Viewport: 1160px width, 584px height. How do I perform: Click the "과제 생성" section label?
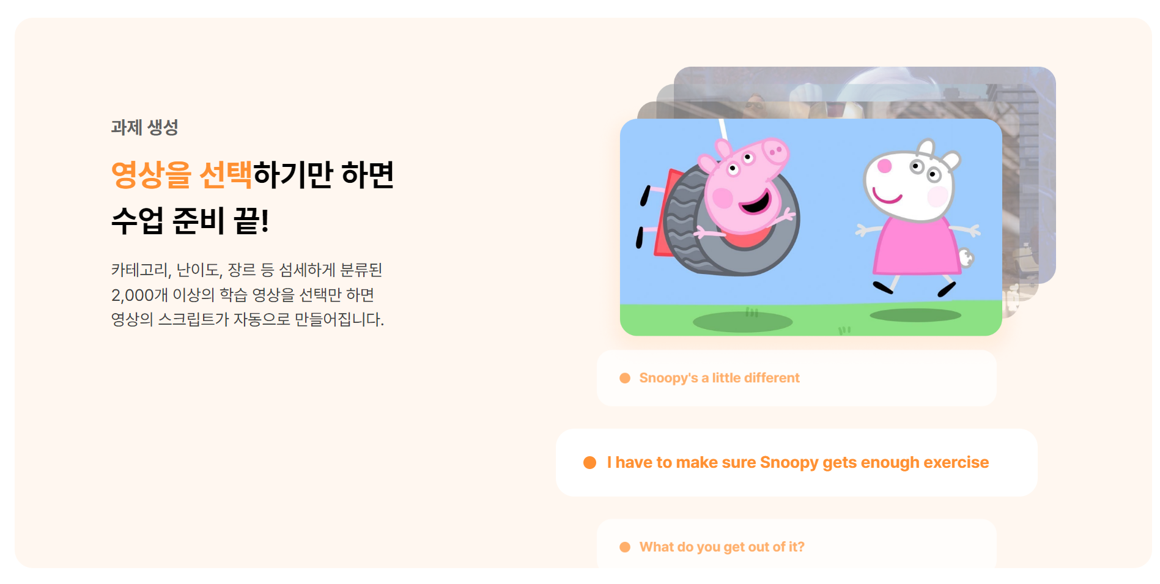(x=145, y=127)
